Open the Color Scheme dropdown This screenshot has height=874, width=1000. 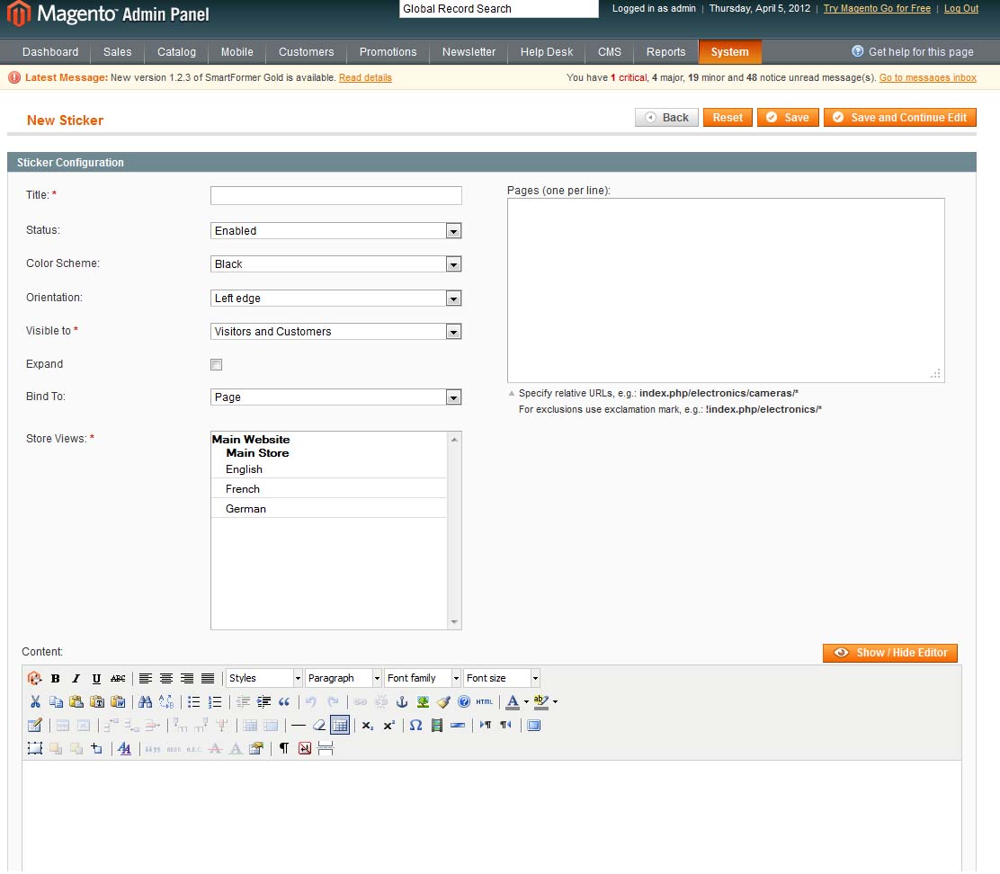(x=335, y=264)
